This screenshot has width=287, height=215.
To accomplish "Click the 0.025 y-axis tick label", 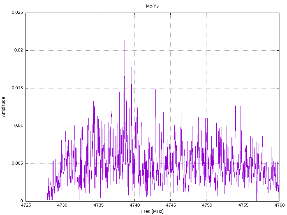I will coord(17,12).
